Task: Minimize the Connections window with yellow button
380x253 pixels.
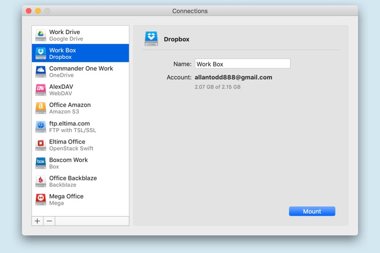Action: tap(38, 11)
